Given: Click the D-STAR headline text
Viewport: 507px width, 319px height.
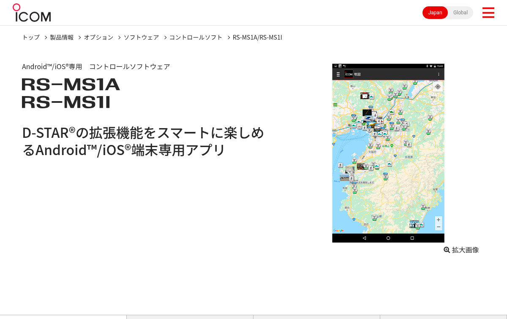Looking at the screenshot, I should 143,141.
